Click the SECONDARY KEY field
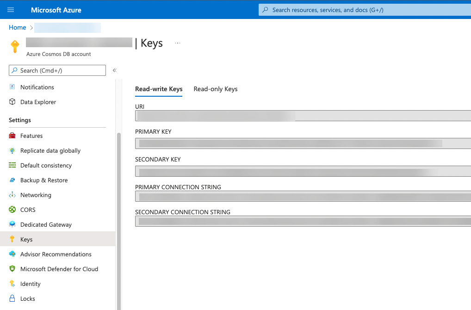Screen dimensions: 471x310 pos(303,171)
